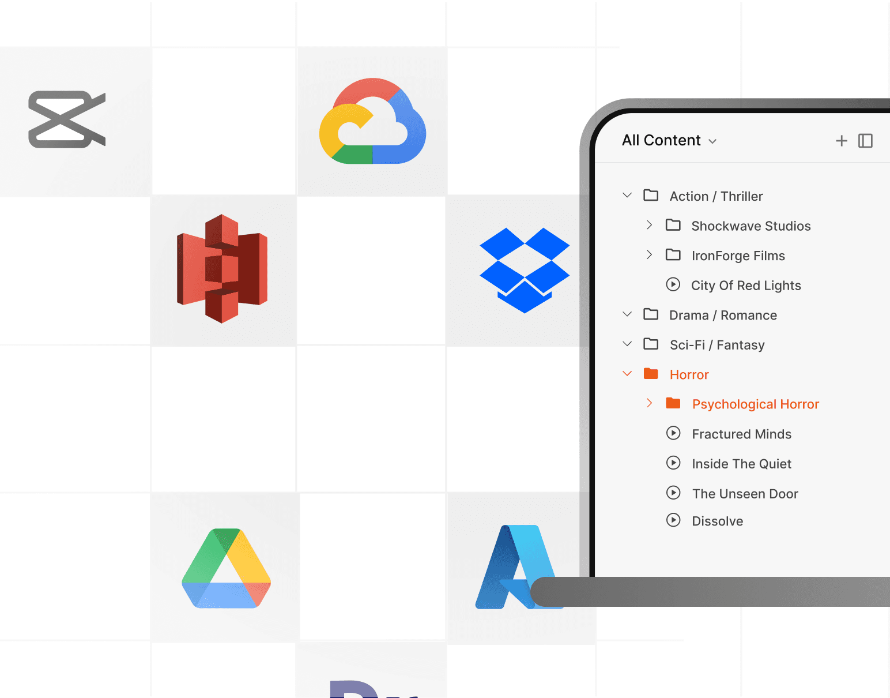
Task: Collapse the Sci-Fi / Fantasy chevron
Action: 627,344
